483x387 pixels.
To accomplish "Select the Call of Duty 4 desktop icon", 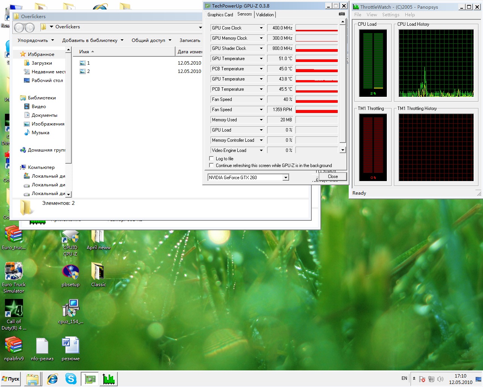I will (14, 315).
